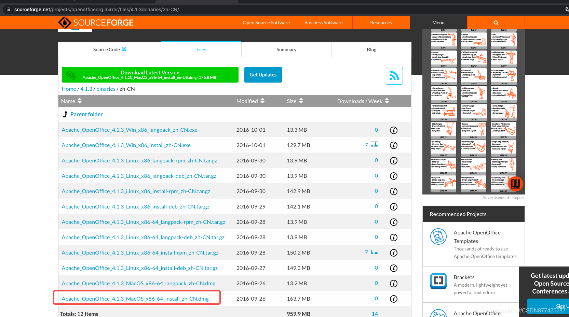This screenshot has height=317, width=569.
Task: Click the browser address bar URL
Action: (97, 10)
